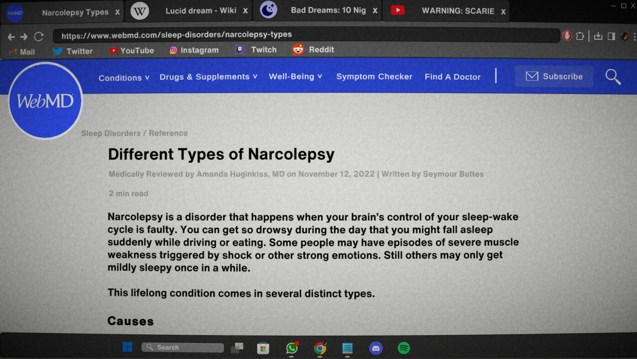The width and height of the screenshot is (637, 359).
Task: Expand the Conditions dropdown menu
Action: point(124,78)
